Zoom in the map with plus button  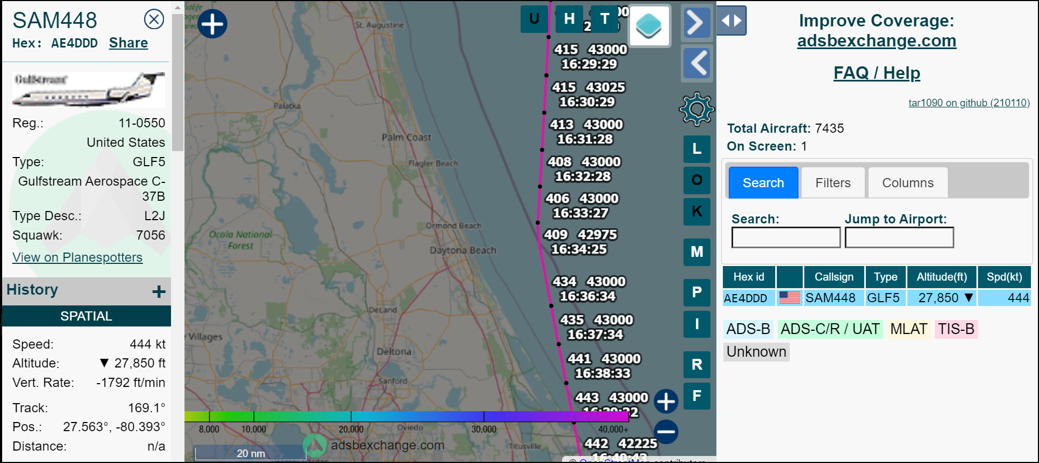coord(666,401)
